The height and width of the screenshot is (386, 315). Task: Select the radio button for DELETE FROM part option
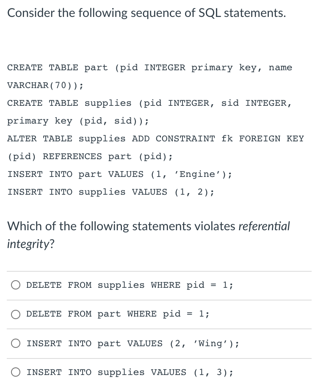tap(16, 314)
